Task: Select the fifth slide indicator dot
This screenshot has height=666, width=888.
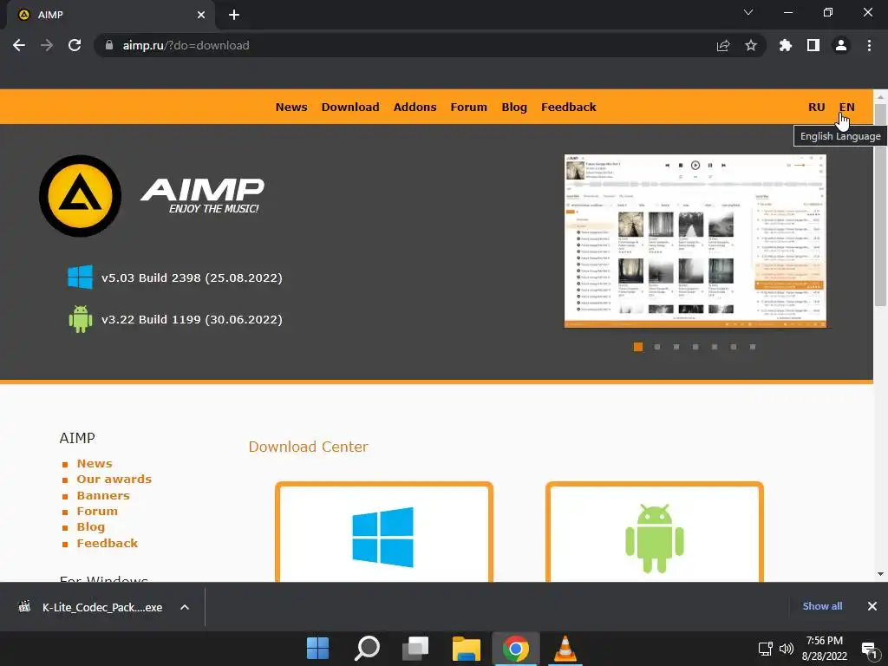Action: coord(715,347)
